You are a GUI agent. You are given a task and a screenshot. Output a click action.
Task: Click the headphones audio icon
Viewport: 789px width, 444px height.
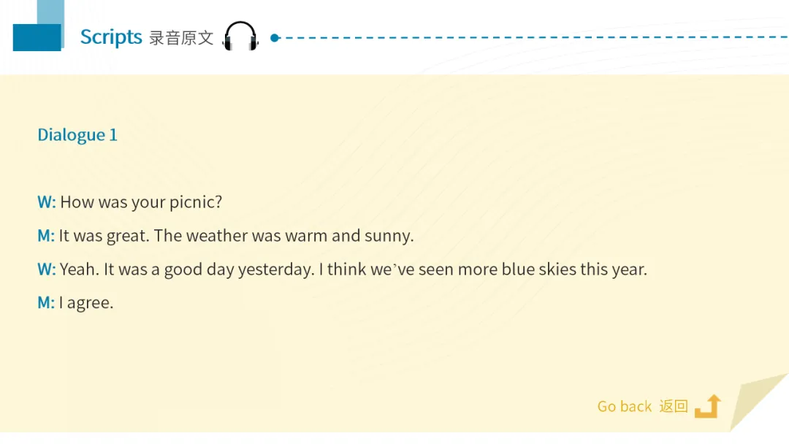click(x=240, y=37)
